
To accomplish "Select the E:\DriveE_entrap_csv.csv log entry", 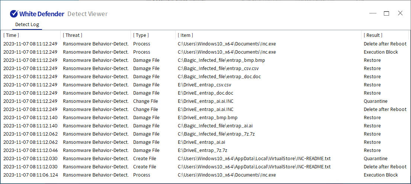I will [205, 85].
